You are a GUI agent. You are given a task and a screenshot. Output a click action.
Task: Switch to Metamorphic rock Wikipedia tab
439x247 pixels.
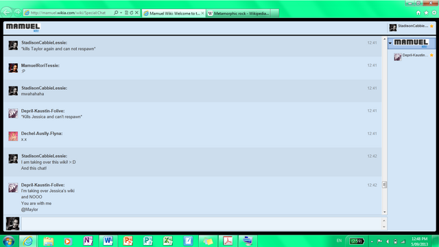238,13
